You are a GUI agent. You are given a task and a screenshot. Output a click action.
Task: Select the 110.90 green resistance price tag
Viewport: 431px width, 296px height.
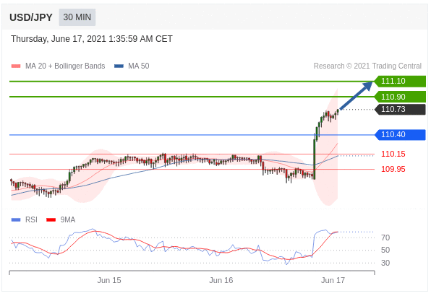[x=400, y=97]
